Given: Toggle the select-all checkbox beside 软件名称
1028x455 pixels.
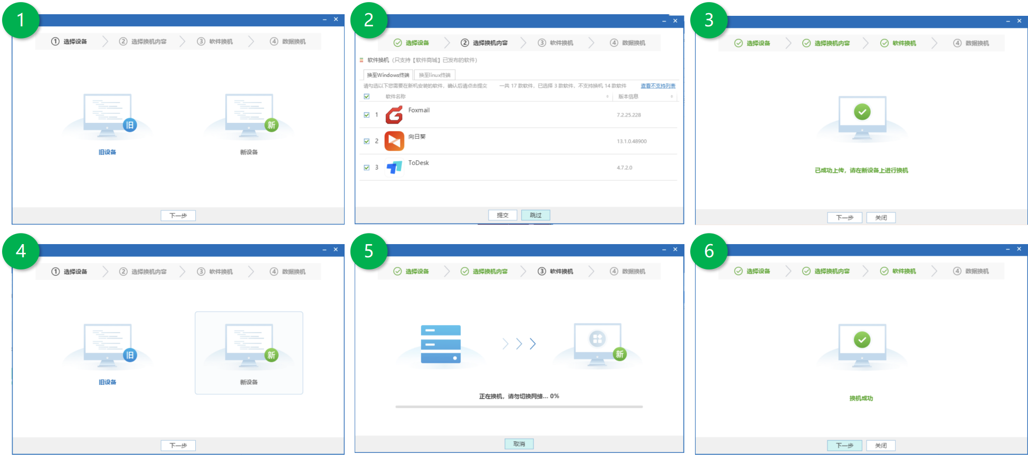Looking at the screenshot, I should (367, 96).
